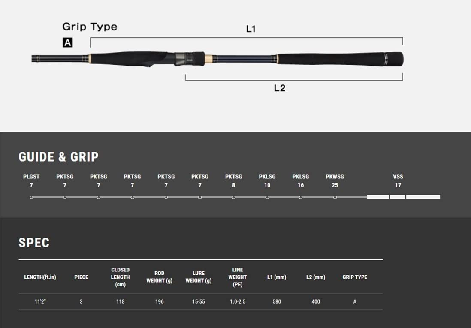This screenshot has width=471, height=328.
Task: Select the 'SPEC' section heading
Action: tap(34, 243)
